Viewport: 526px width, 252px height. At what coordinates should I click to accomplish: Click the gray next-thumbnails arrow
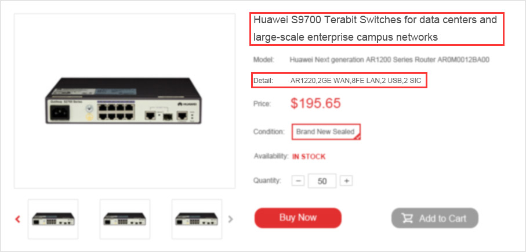tap(230, 219)
